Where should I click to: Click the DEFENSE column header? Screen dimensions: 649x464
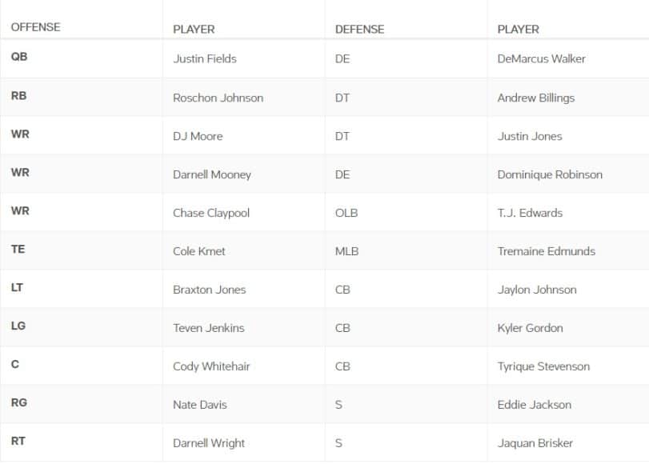pos(359,29)
